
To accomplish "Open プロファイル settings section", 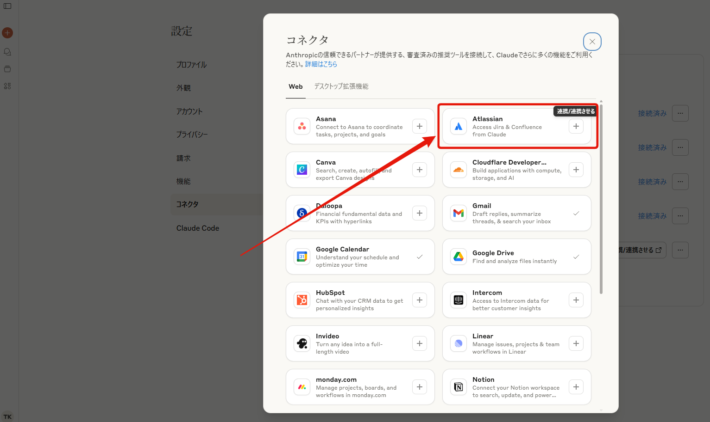I will click(191, 65).
